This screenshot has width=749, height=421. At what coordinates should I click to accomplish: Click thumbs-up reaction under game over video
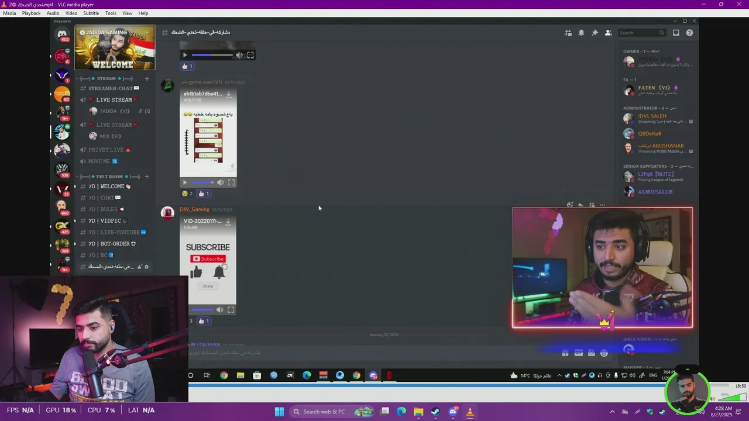click(x=204, y=194)
